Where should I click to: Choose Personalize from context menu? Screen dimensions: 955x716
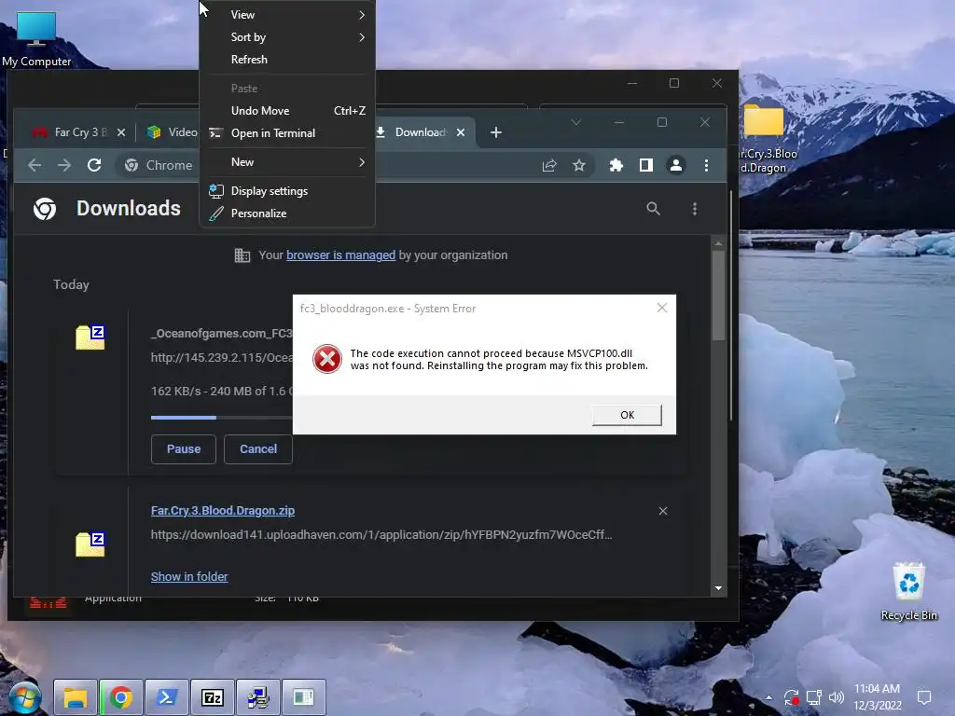point(287,213)
